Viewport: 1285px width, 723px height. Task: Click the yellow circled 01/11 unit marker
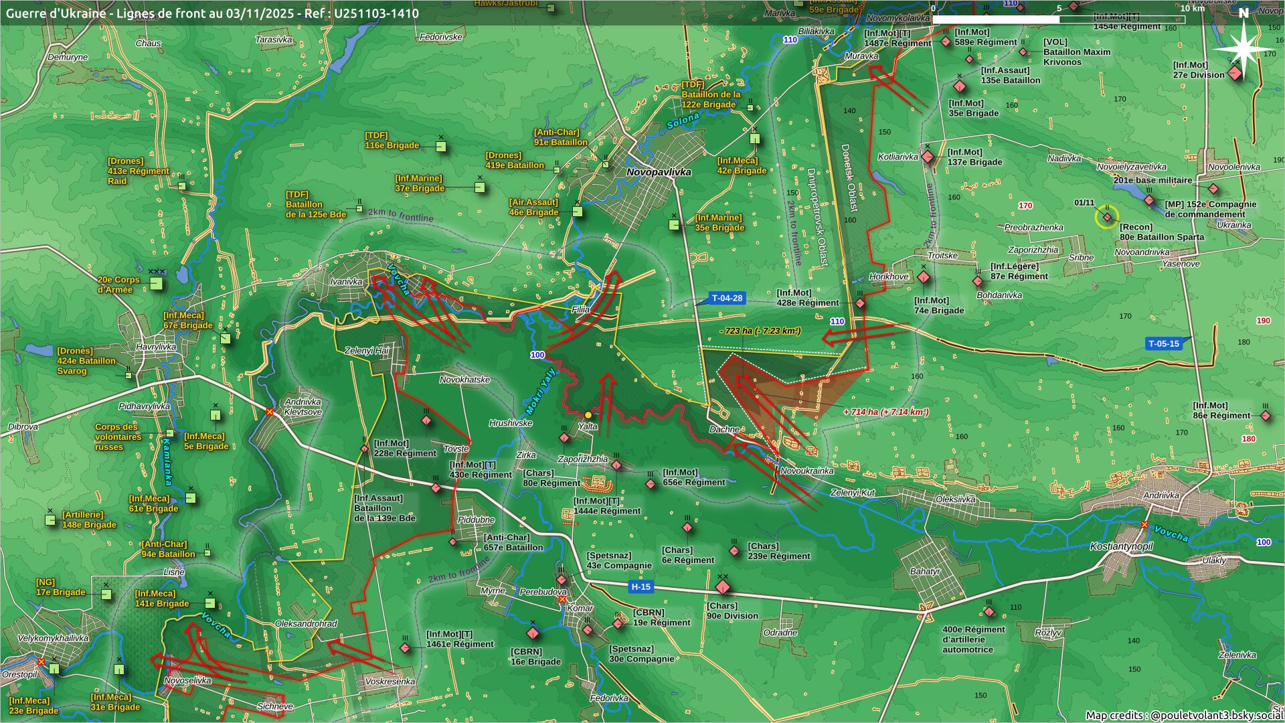(x=1107, y=218)
